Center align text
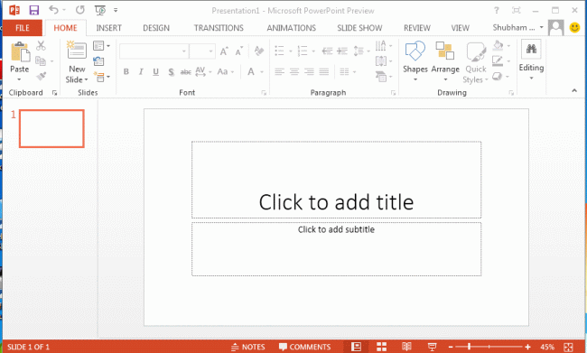 [x=294, y=71]
